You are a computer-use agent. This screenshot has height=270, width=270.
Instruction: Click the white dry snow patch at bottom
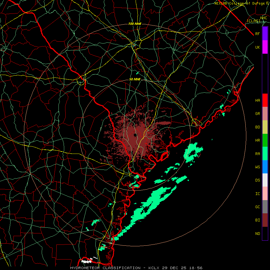tap(86, 261)
